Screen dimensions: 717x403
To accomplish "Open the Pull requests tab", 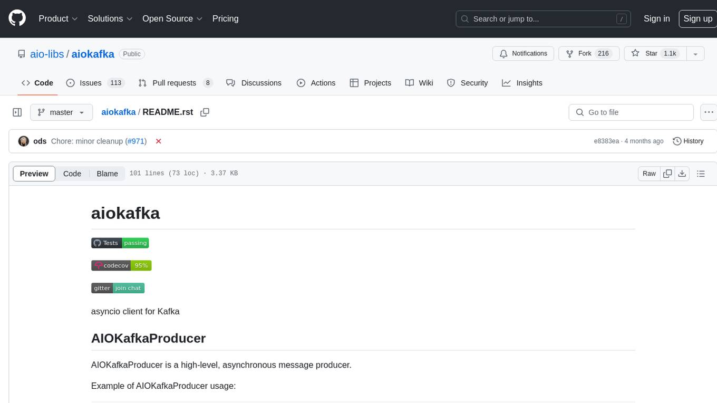I will pos(175,83).
